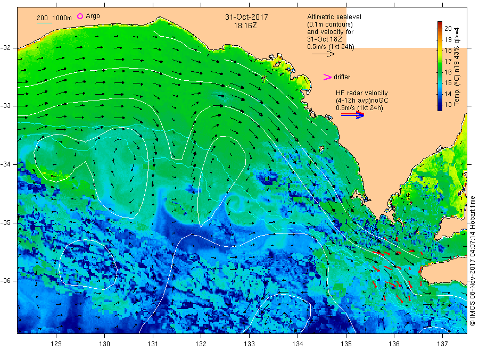Click the 'drifter' legend label
Viewport: 479px width, 351px height.
(342, 77)
